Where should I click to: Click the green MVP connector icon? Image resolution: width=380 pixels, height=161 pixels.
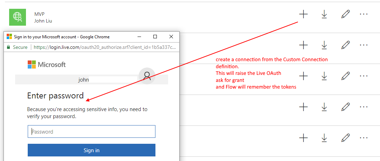point(18,17)
